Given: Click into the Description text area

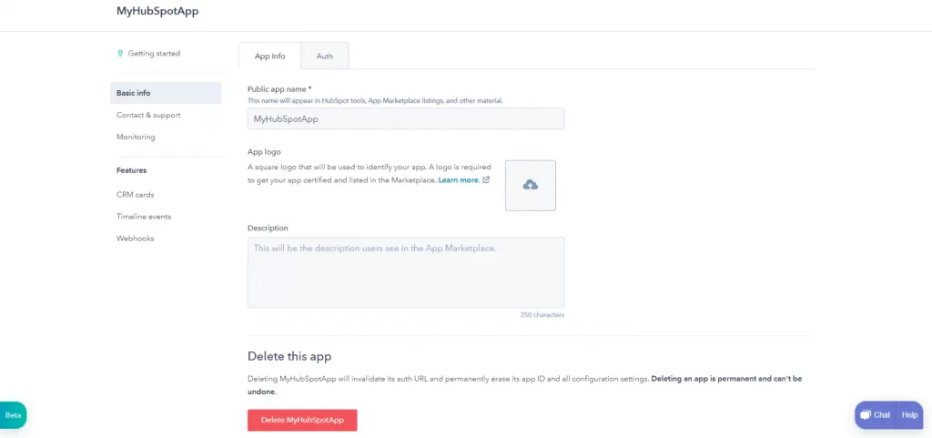Looking at the screenshot, I should coord(406,272).
